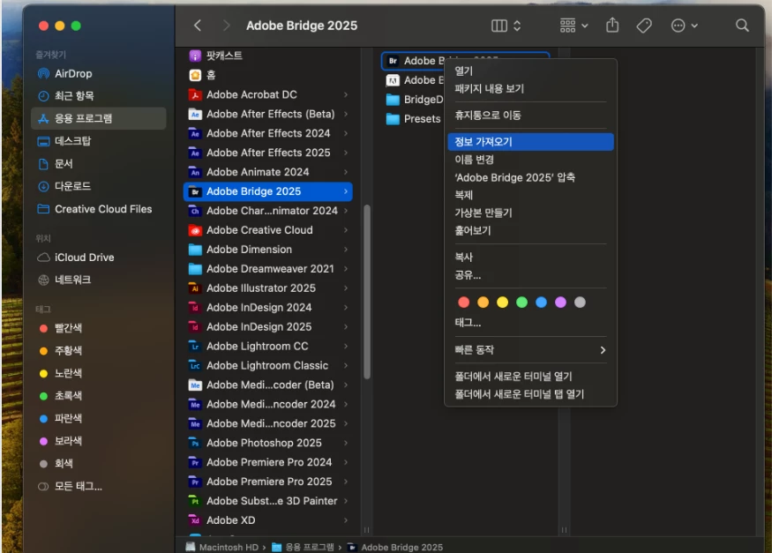
Task: Select the Adobe Photoshop 2025 icon
Action: [x=196, y=444]
